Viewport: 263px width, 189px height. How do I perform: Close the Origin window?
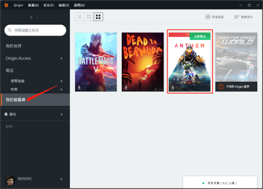click(x=258, y=5)
